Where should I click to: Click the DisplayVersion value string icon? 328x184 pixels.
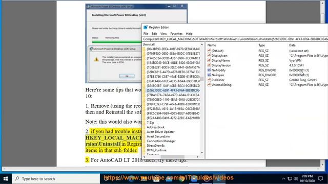(x=209, y=65)
